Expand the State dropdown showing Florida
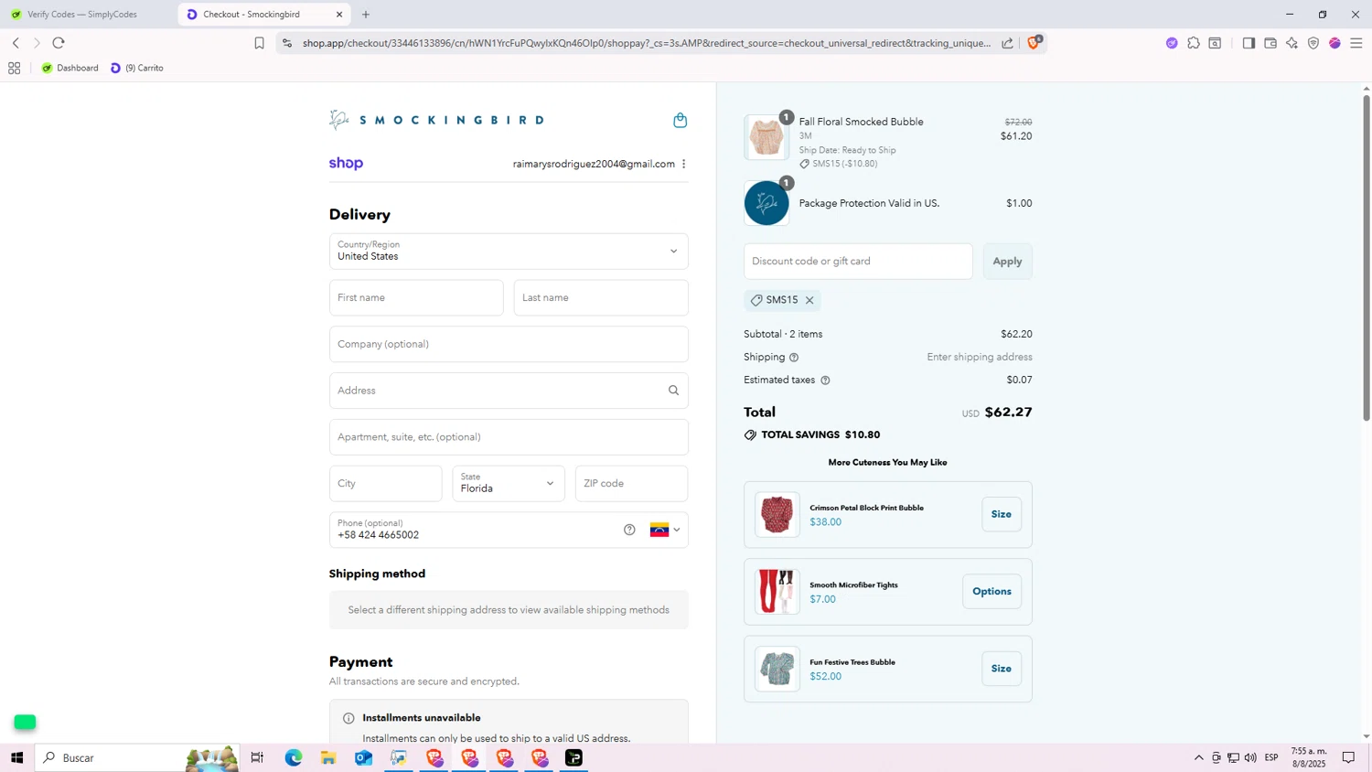 tap(509, 483)
